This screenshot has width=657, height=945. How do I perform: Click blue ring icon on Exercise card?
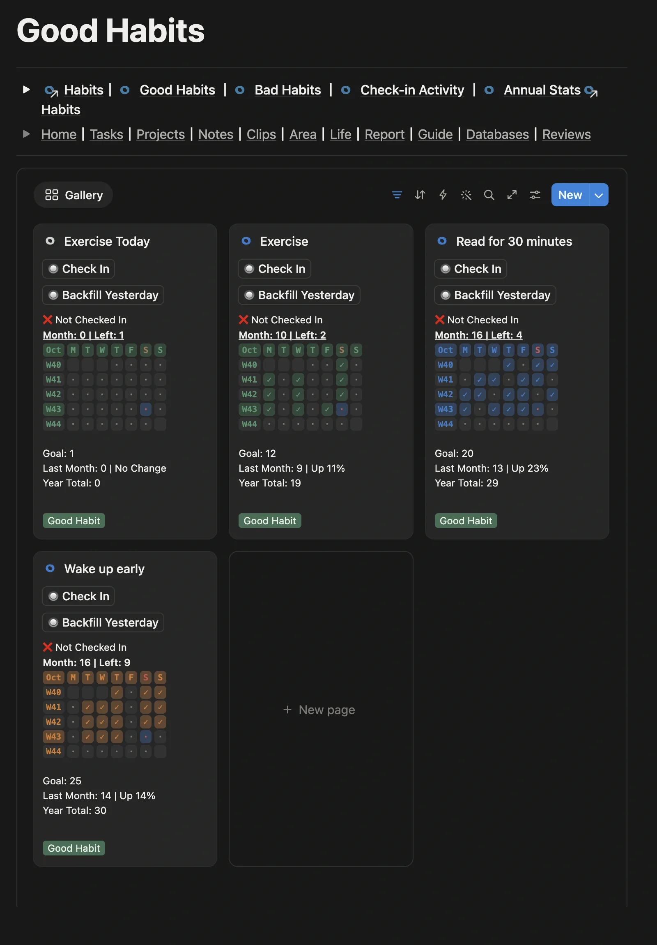point(246,241)
